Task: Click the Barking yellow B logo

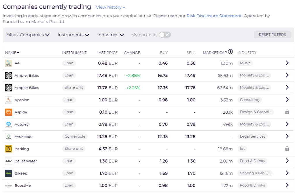Action: coord(8,149)
